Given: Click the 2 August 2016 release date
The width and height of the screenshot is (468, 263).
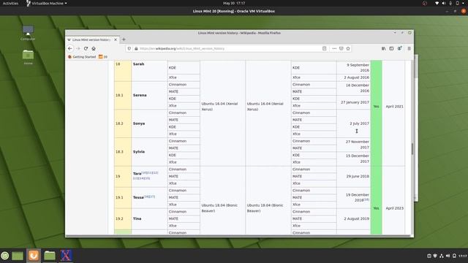Looking at the screenshot, I should pos(356,77).
